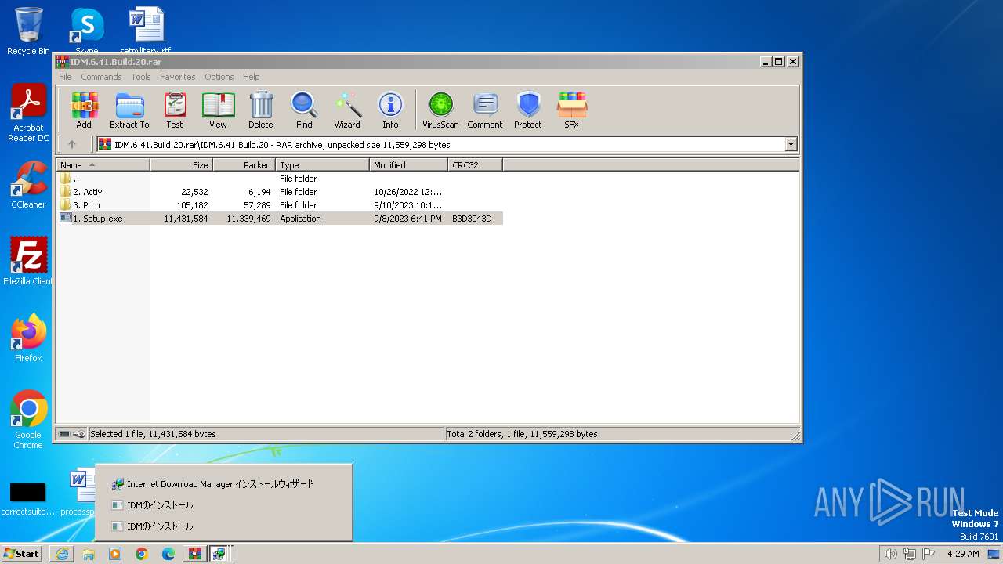Screen dimensions: 1003x564
Task: Click the IDM installer taskbar button
Action: [220, 554]
